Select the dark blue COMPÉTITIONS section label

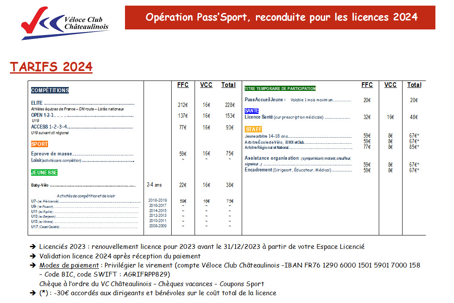[x=50, y=90]
